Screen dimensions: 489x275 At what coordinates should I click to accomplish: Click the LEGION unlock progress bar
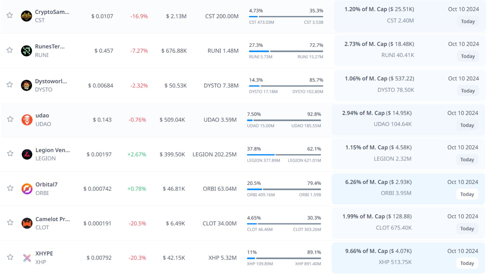[x=284, y=155]
